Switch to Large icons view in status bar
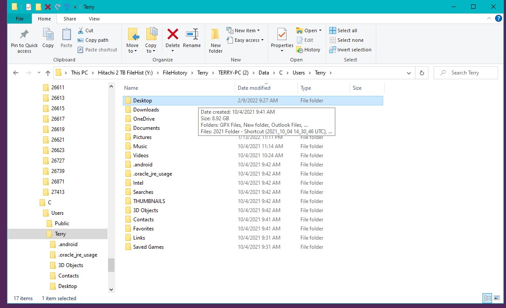 pyautogui.click(x=497, y=298)
